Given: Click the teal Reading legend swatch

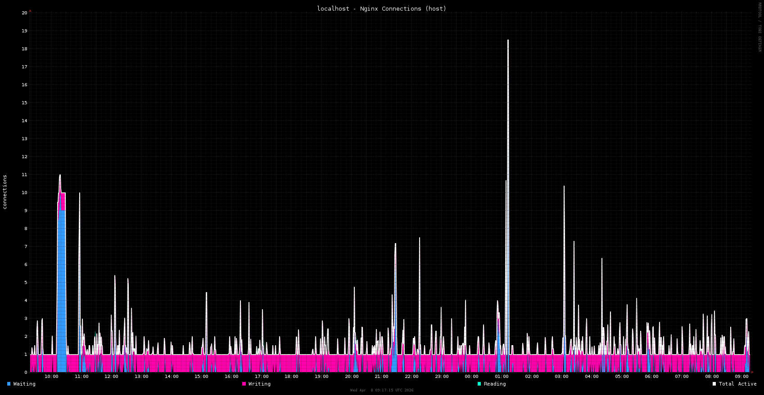Looking at the screenshot, I should (x=479, y=384).
